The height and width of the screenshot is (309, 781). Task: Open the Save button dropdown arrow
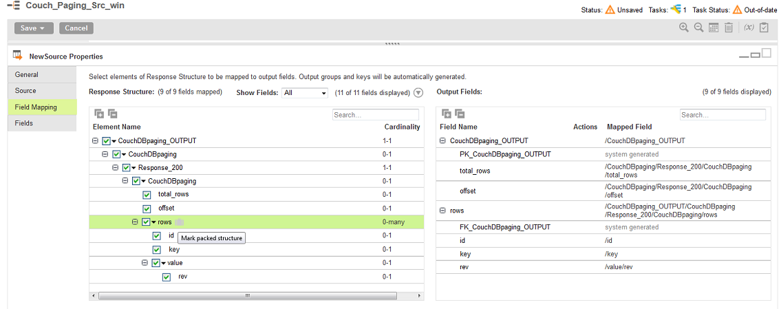pyautogui.click(x=43, y=28)
